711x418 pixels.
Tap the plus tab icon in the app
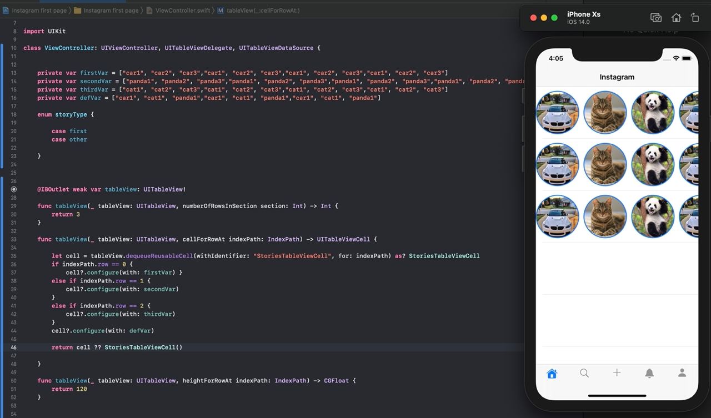point(617,372)
